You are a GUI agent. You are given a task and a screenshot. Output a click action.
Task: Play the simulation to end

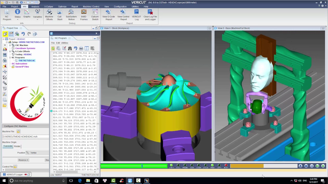click(x=323, y=166)
